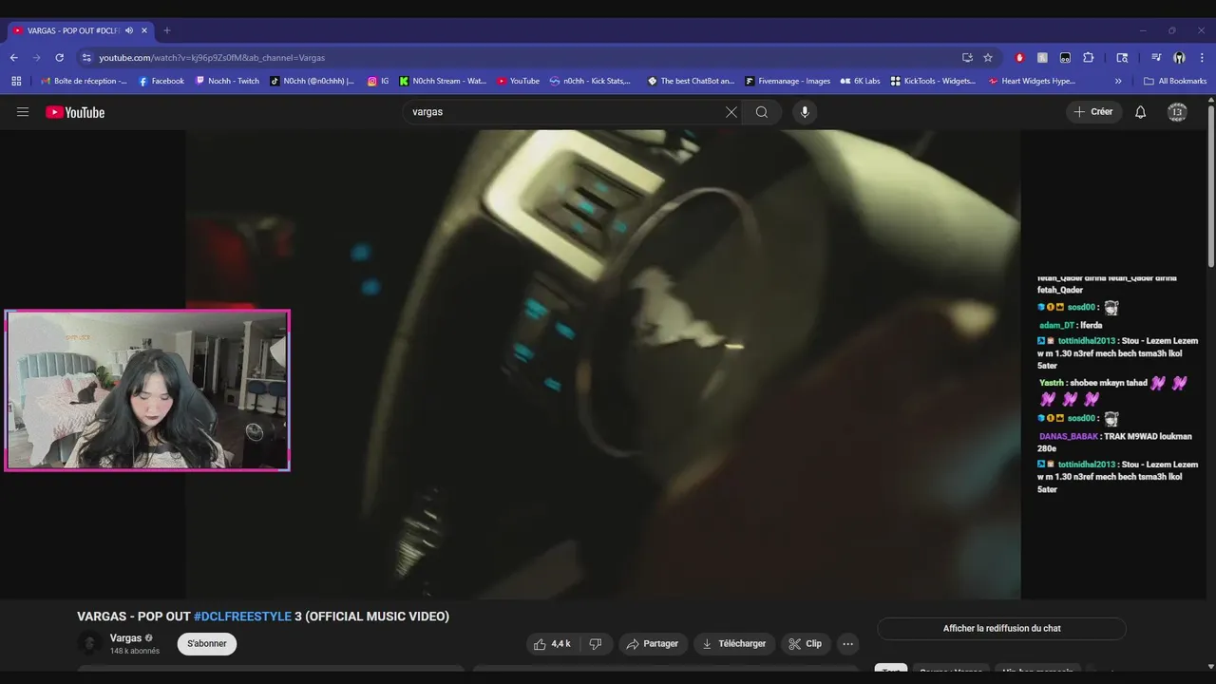Open the YouTube notifications bell
Image resolution: width=1216 pixels, height=684 pixels.
tap(1141, 112)
